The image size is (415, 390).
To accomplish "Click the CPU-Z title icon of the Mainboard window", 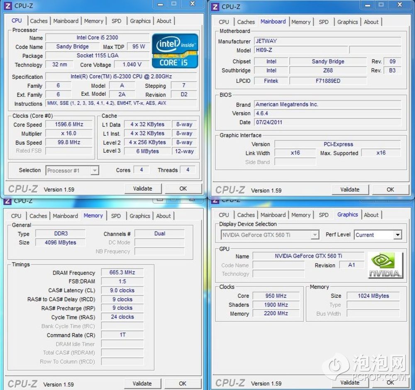I will pyautogui.click(x=215, y=7).
